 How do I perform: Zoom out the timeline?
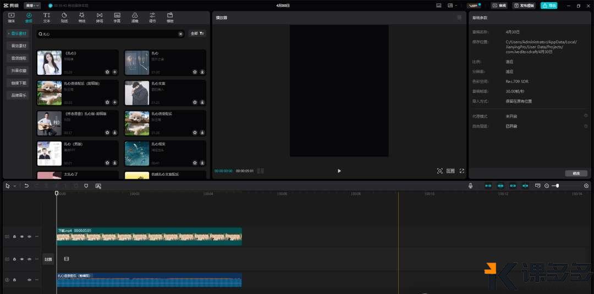547,186
